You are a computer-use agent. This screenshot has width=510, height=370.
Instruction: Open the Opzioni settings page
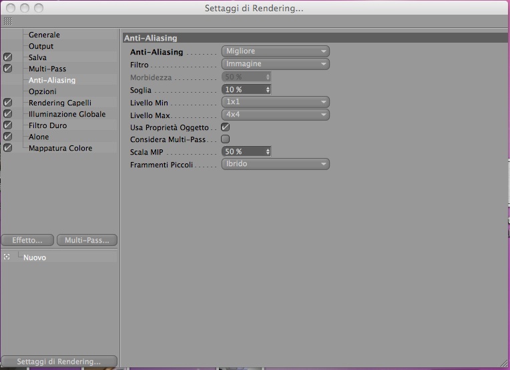pos(43,91)
